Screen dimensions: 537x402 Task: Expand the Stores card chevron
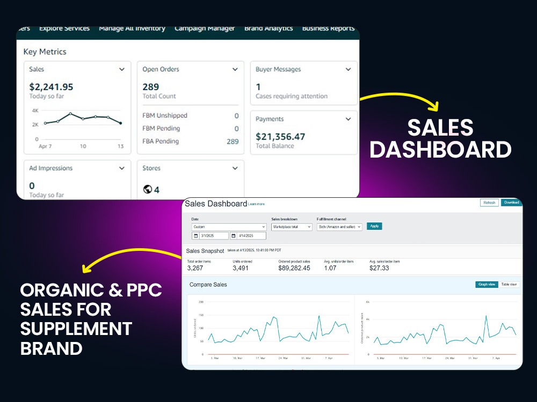[x=235, y=168]
